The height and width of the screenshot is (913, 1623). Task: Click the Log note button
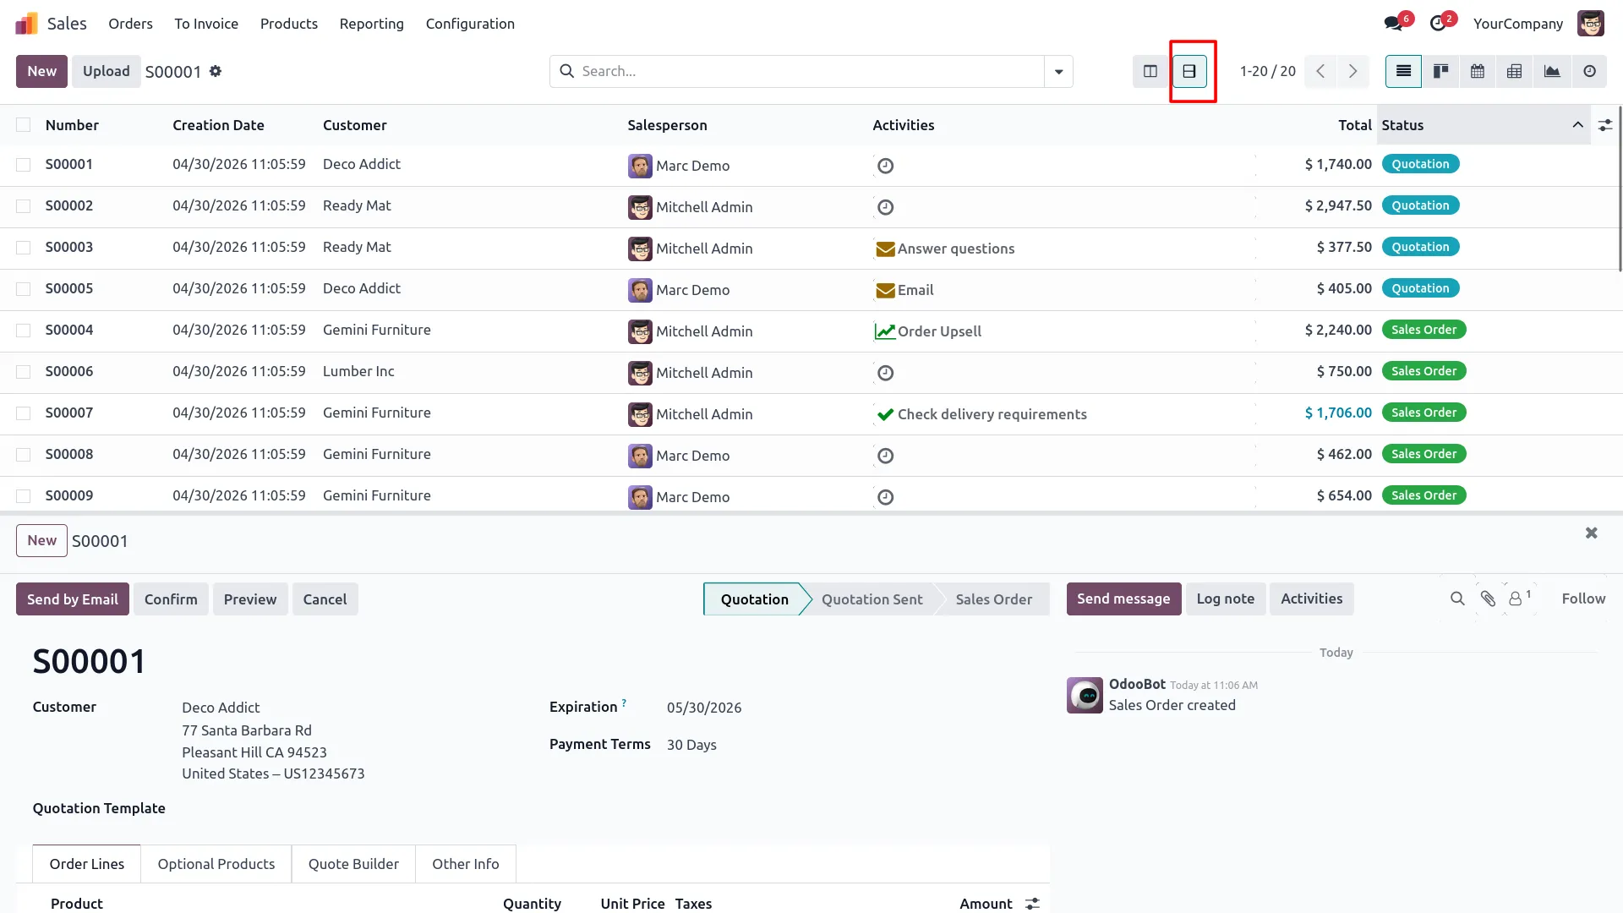coord(1225,599)
